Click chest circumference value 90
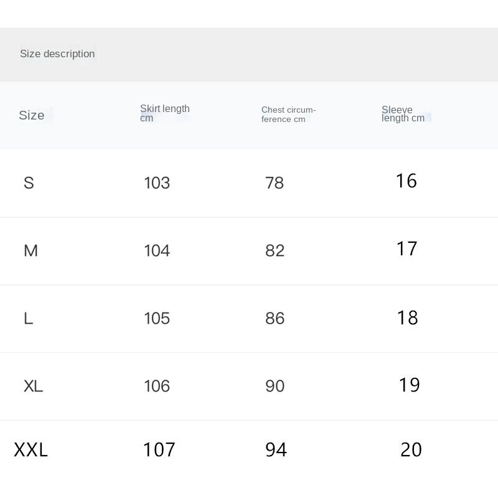498x498 pixels. point(275,386)
